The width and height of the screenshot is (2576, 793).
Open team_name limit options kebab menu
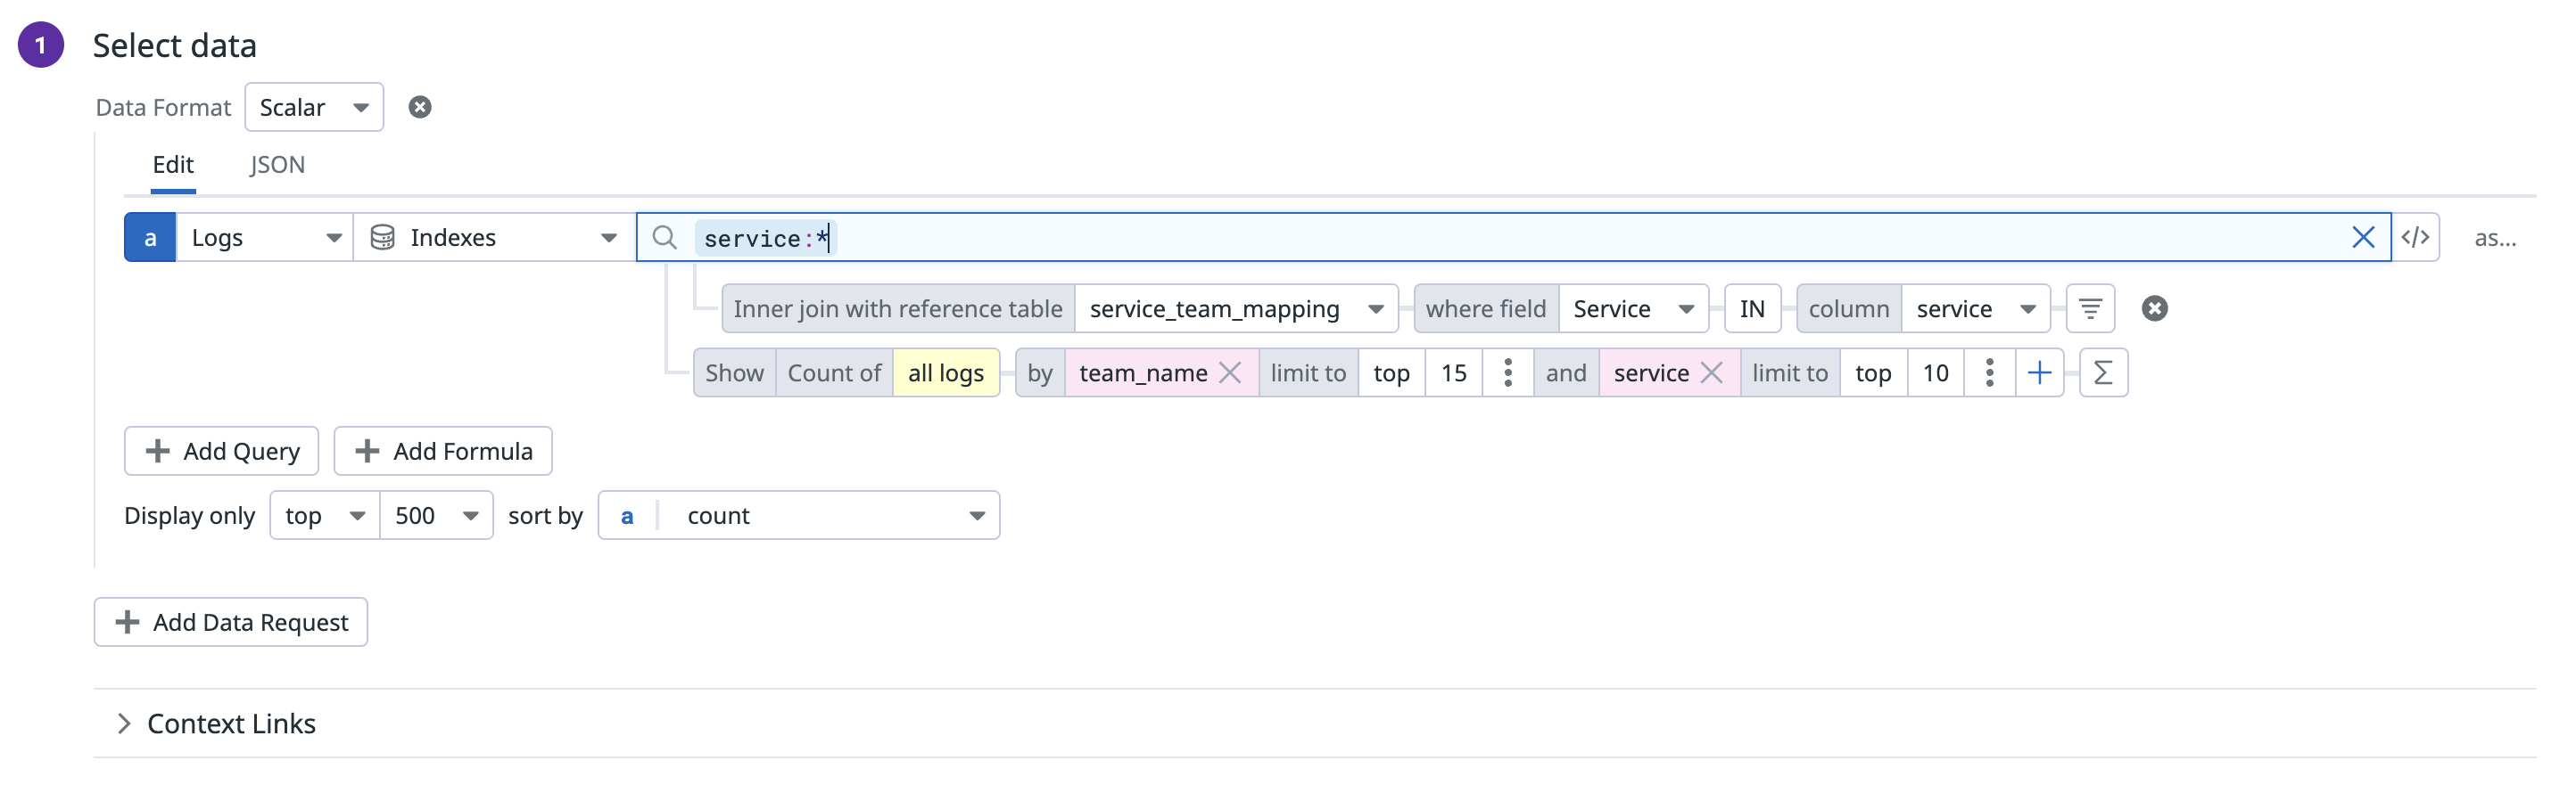pyautogui.click(x=1507, y=372)
